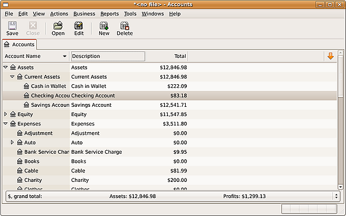The height and width of the screenshot is (216, 346).
Task: Select the Cash in Wallet account name
Action: (48, 86)
